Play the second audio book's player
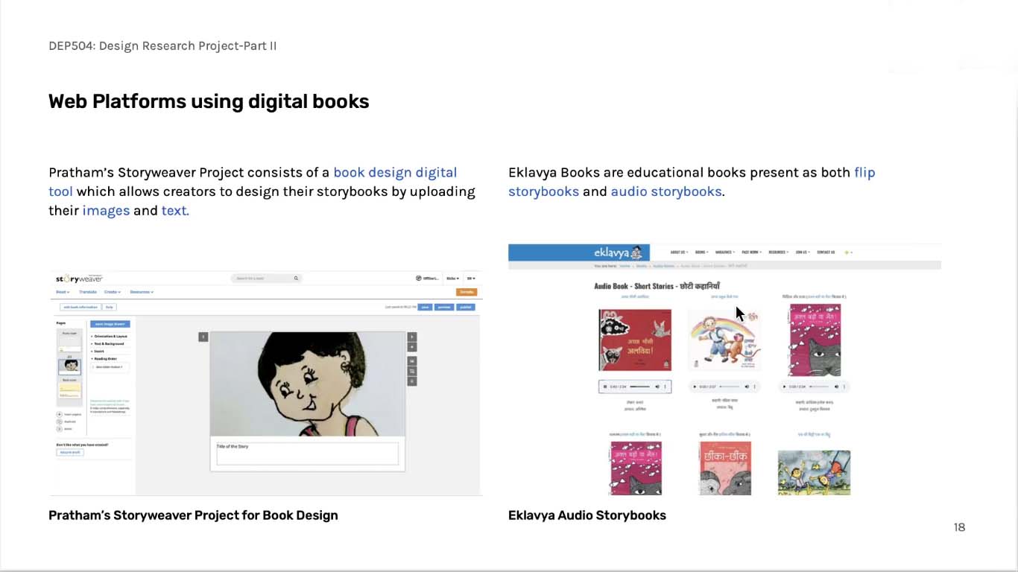Image resolution: width=1018 pixels, height=572 pixels. pos(695,387)
